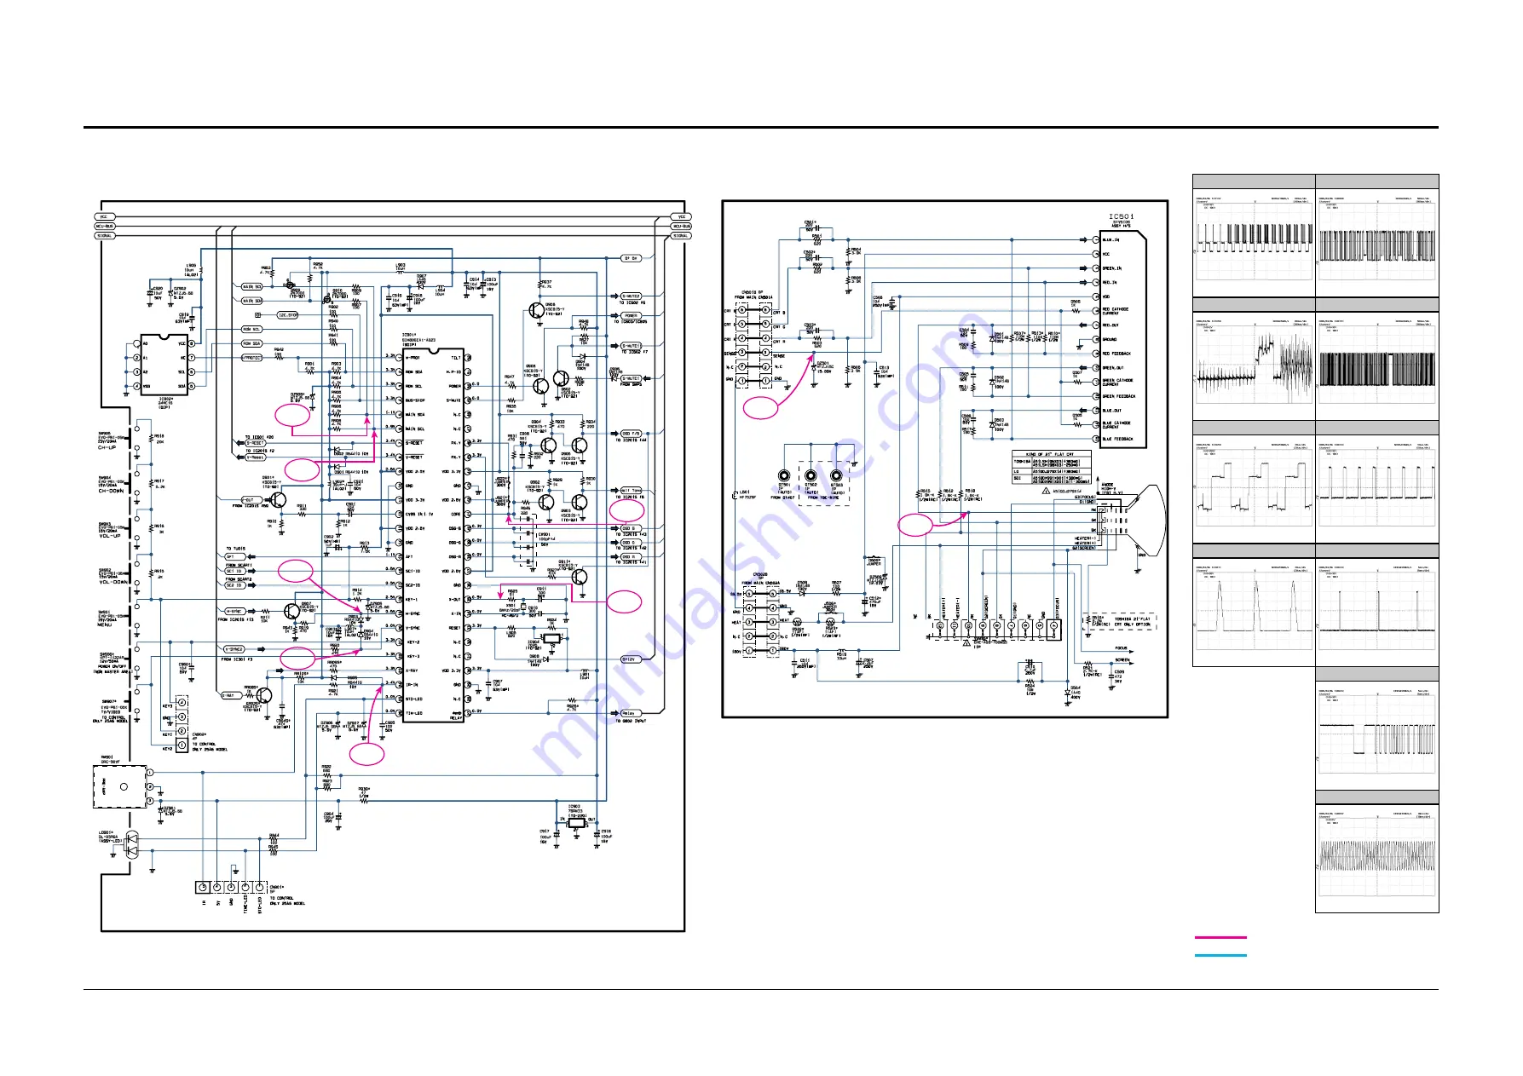This screenshot has width=1523, height=1076.
Task: Click the GREEN FEEDBACK pin label
Action: pos(1119,396)
